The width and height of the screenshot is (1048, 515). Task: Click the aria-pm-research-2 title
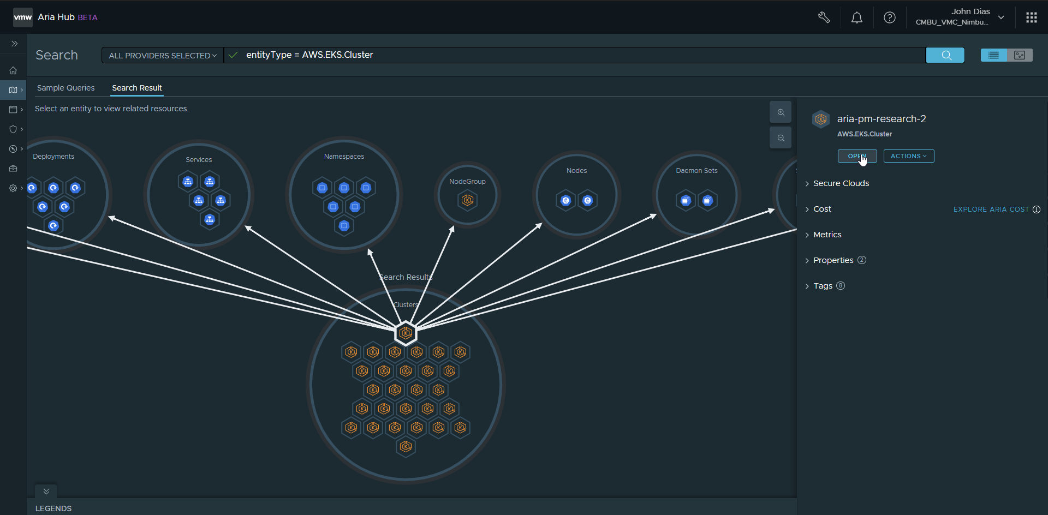882,119
